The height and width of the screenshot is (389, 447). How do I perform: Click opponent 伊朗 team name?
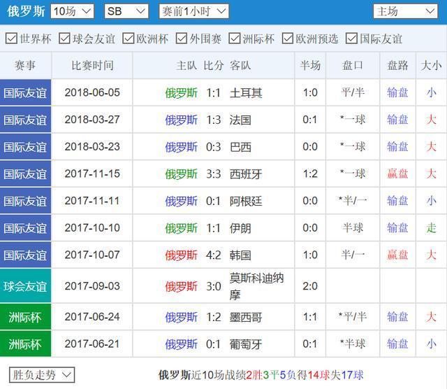pos(240,228)
